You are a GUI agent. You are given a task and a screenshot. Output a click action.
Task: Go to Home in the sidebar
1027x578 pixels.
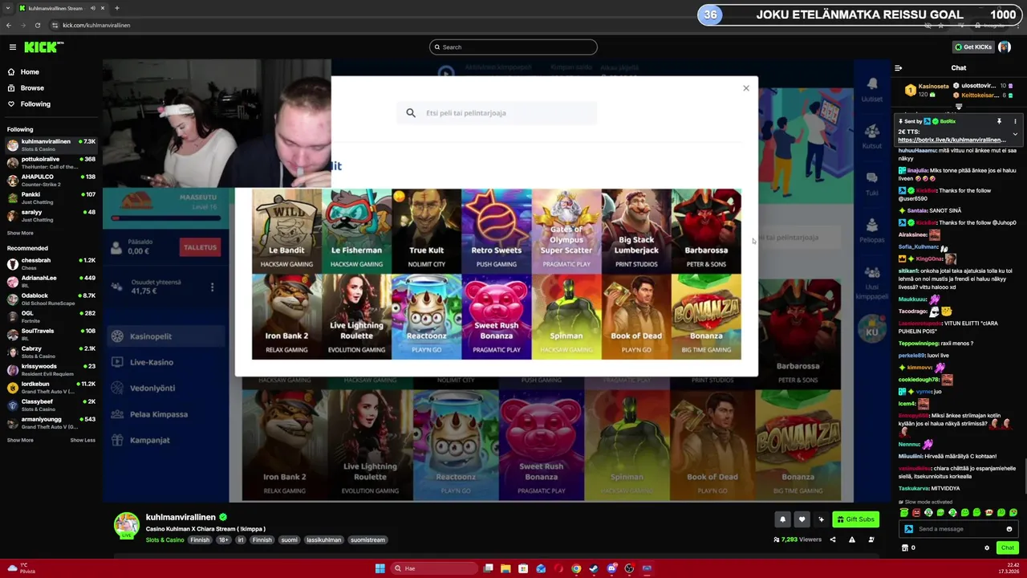30,72
